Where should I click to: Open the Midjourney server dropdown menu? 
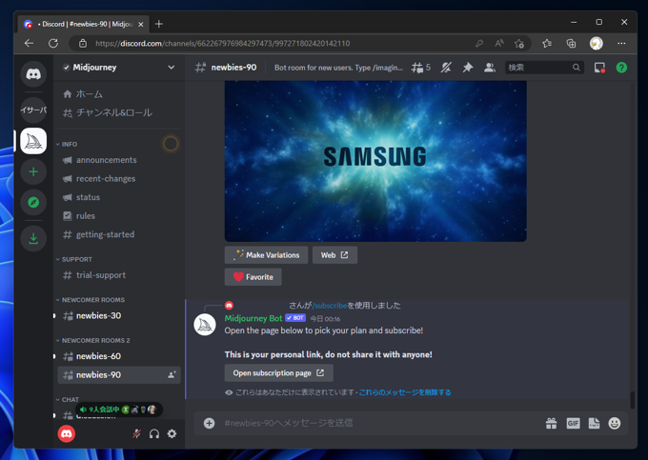pos(172,68)
